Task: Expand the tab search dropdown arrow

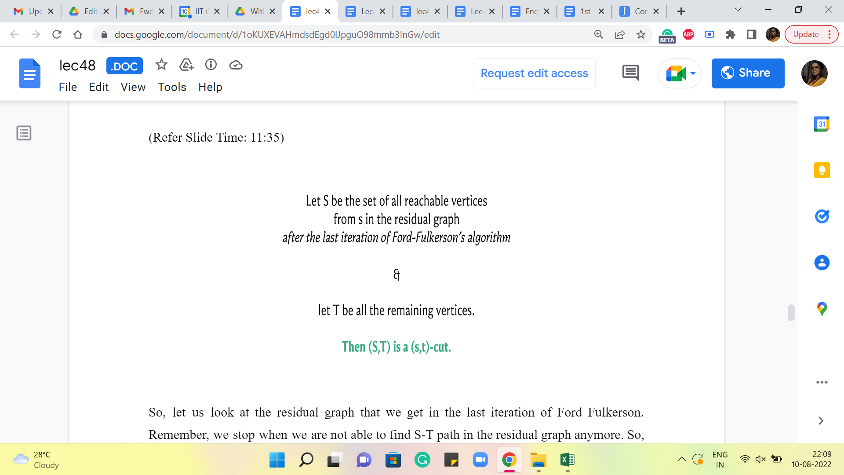Action: [738, 10]
